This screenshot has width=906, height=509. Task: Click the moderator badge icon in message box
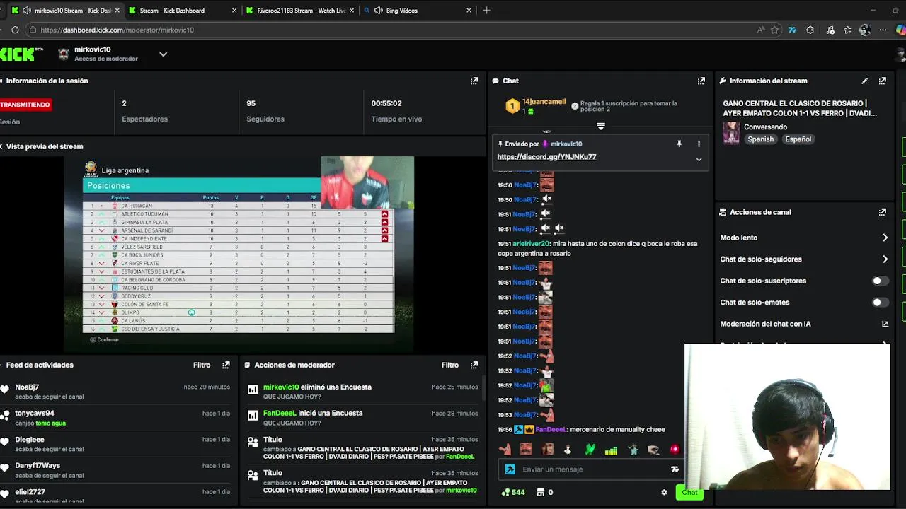(x=510, y=469)
